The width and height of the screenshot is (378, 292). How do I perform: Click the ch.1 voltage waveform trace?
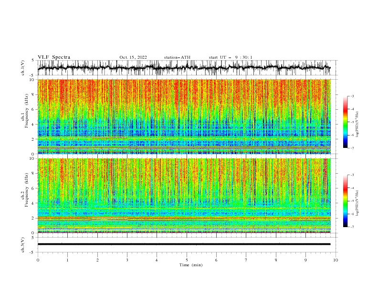184,68
